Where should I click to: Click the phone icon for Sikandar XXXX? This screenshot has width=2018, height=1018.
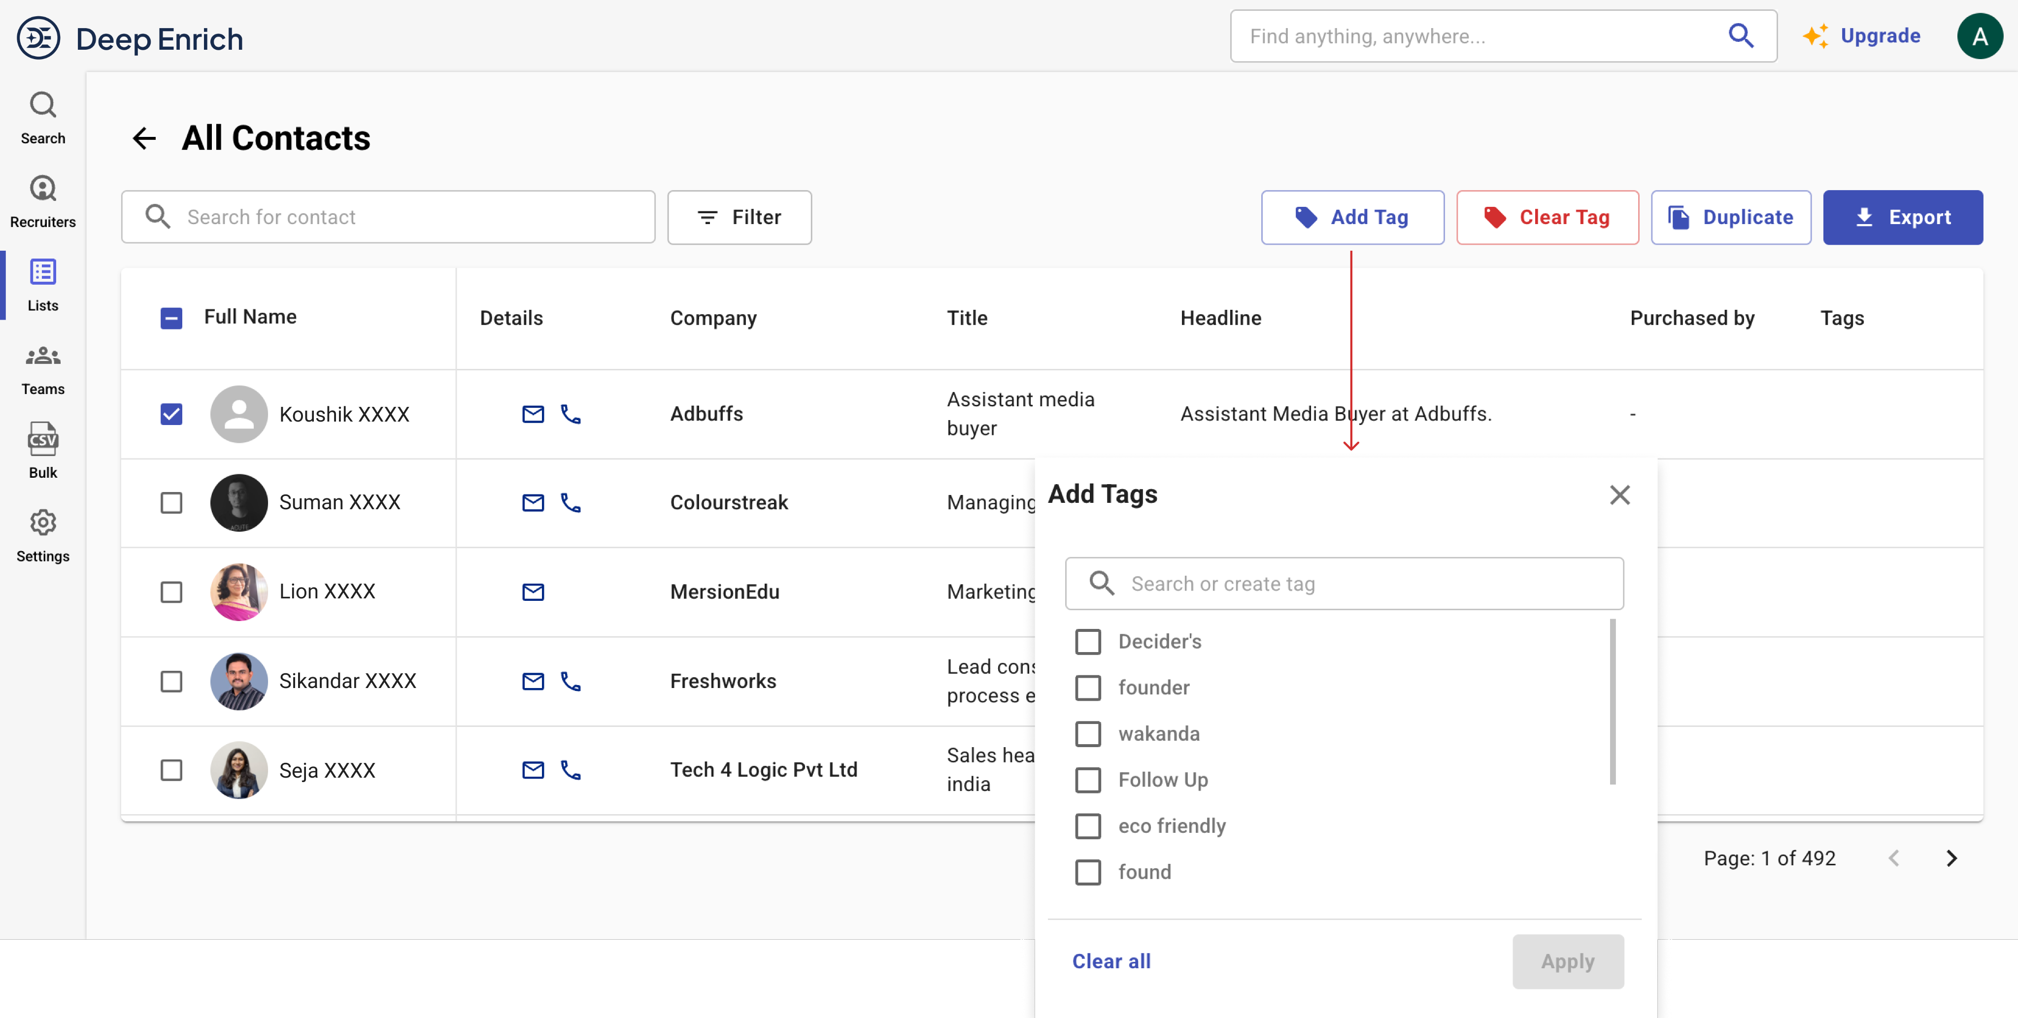[571, 681]
